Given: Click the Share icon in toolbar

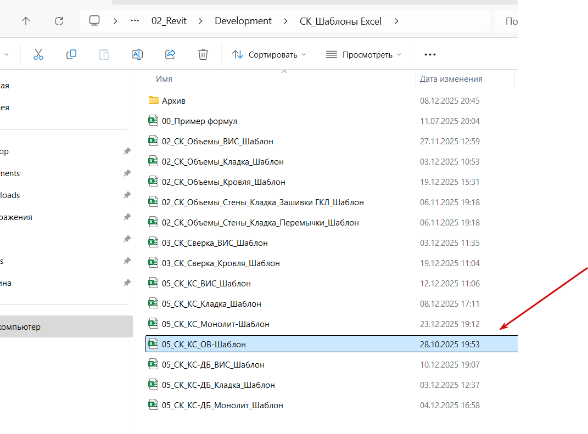Looking at the screenshot, I should 170,54.
